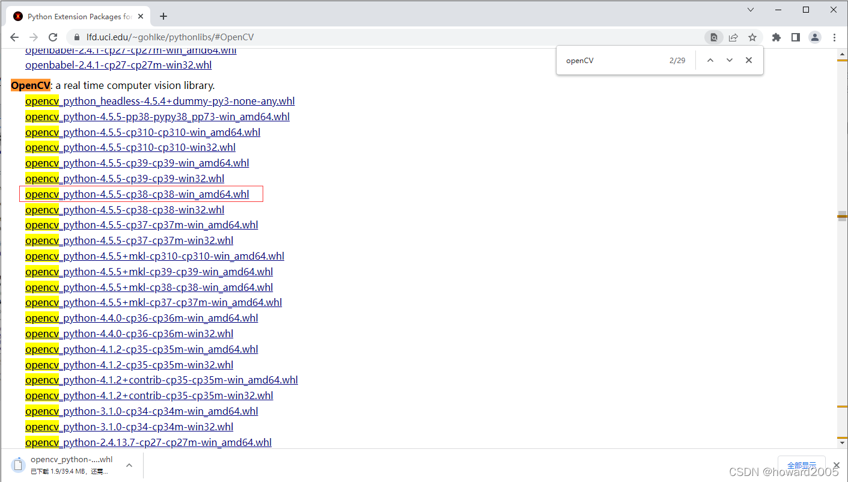Download opencv_python-4.5.5+mkl-cp310 amd64 wheel
Image resolution: width=848 pixels, height=482 pixels.
[x=155, y=256]
